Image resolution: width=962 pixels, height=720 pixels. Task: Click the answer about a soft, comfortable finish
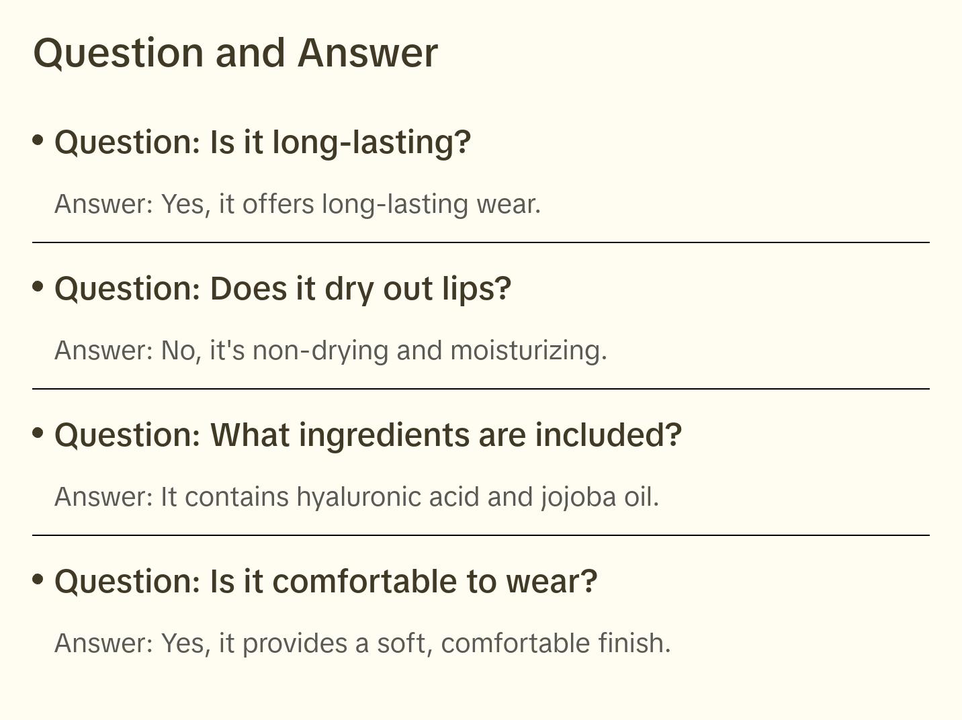[x=363, y=643]
